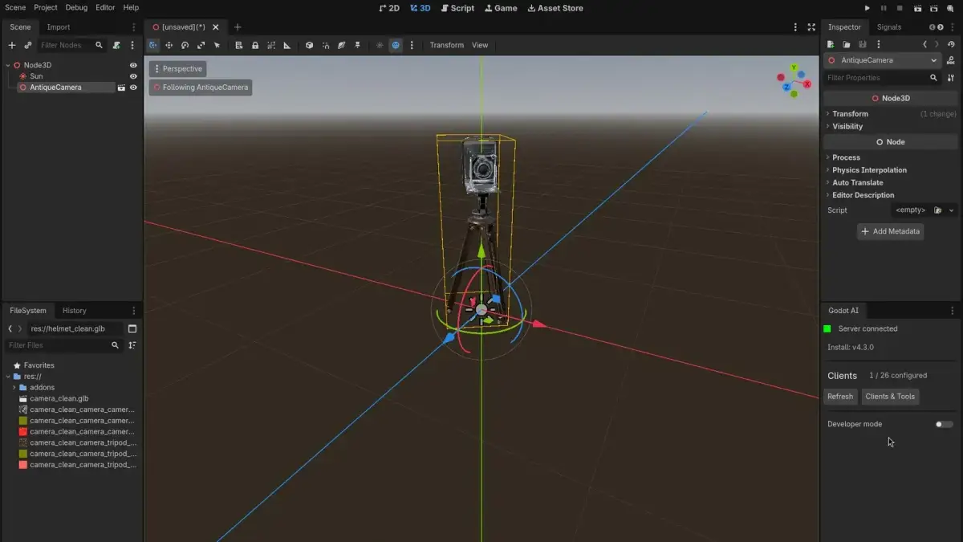The image size is (963, 542).
Task: Toggle visibility of Node3D
Action: (x=133, y=65)
